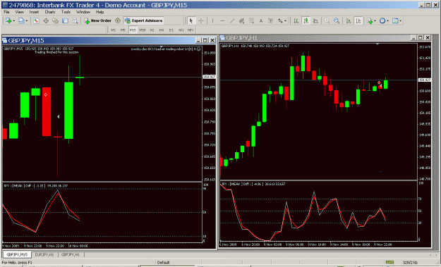Choose the Trendline drawing tool

232,20
